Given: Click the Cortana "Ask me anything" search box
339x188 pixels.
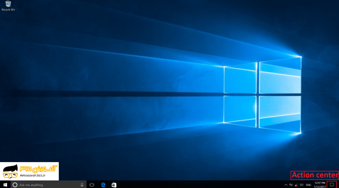Looking at the screenshot, I should 48,185.
